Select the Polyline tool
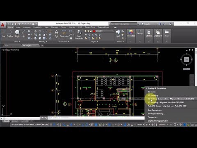 coord(10,33)
